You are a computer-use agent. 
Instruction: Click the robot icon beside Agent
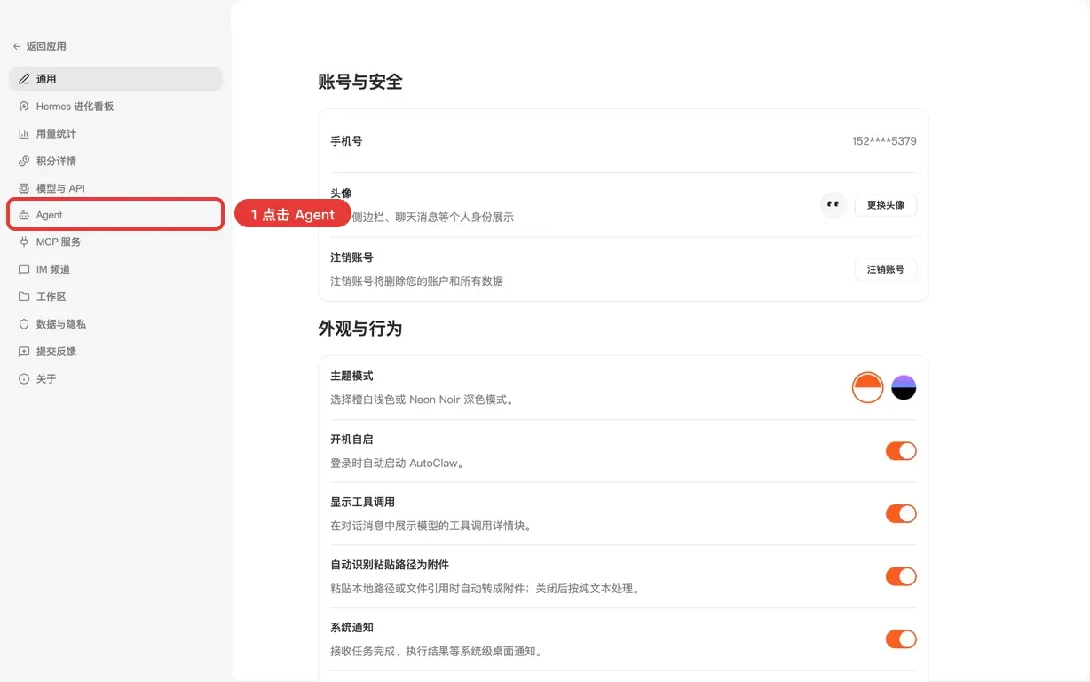pyautogui.click(x=24, y=215)
